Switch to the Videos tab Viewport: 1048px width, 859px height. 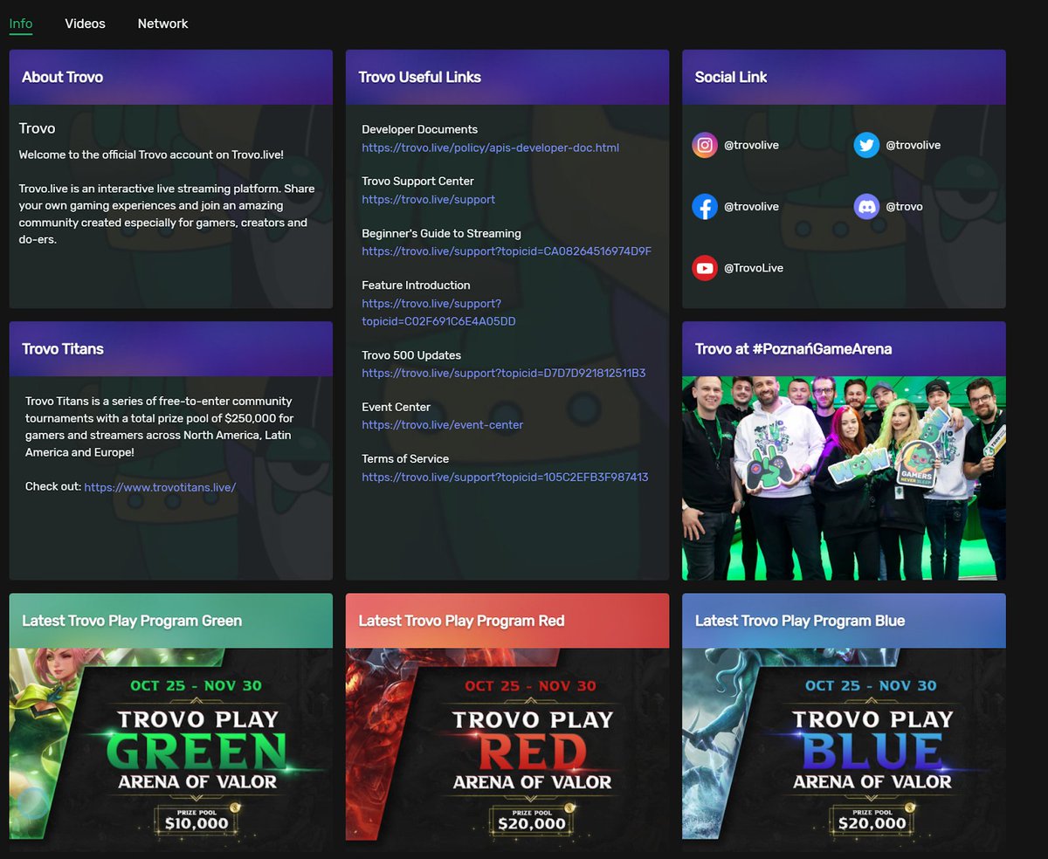[x=85, y=24]
